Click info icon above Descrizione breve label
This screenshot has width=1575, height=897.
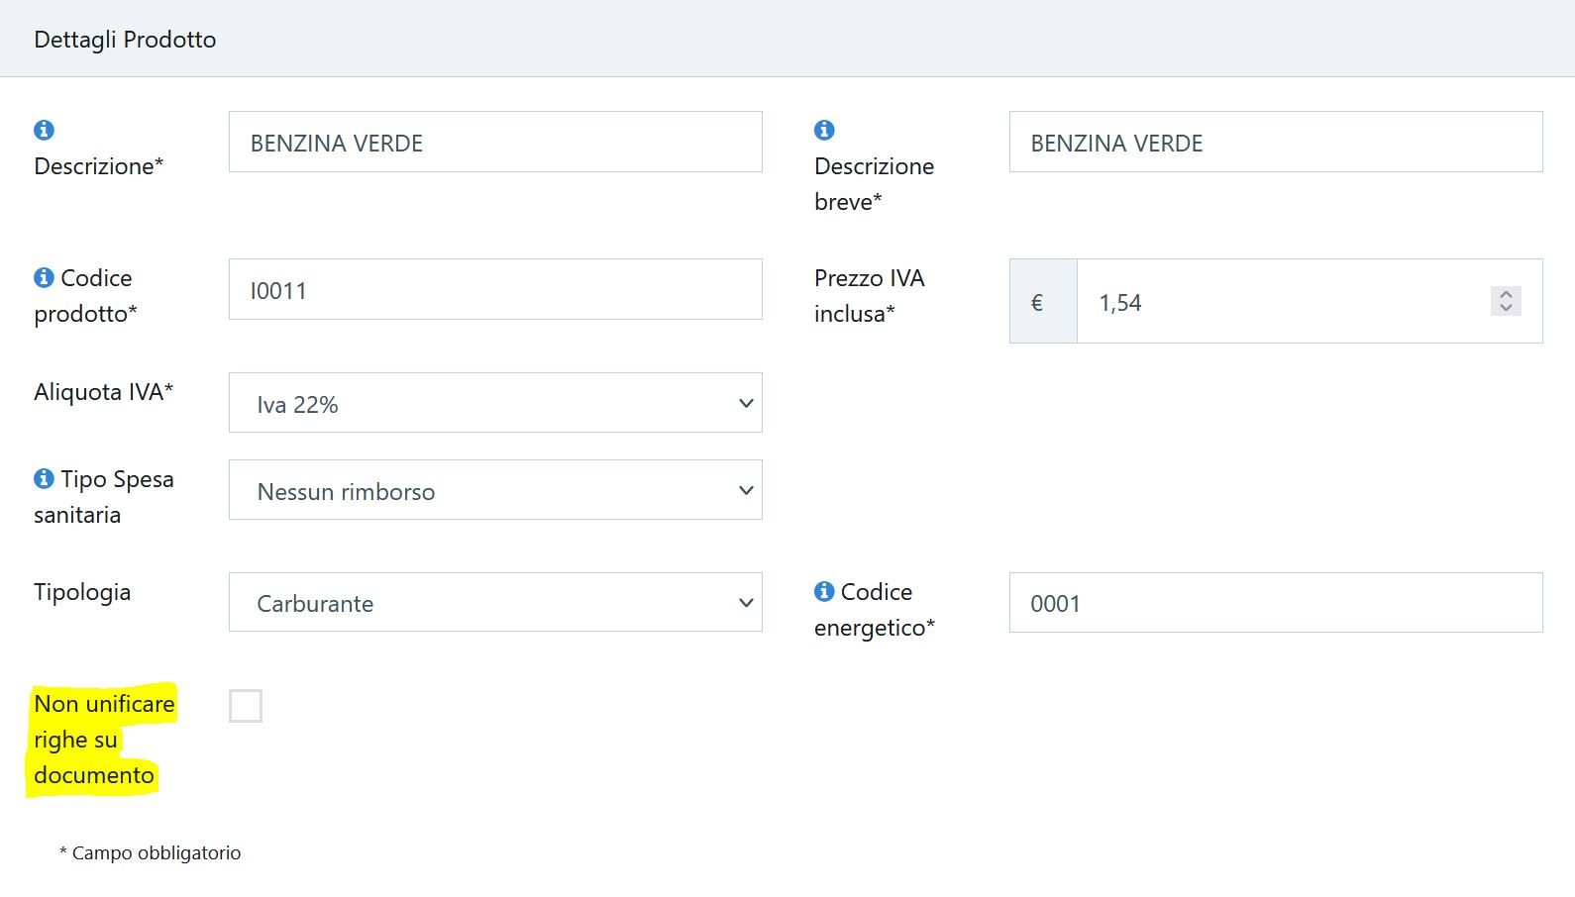[x=824, y=130]
